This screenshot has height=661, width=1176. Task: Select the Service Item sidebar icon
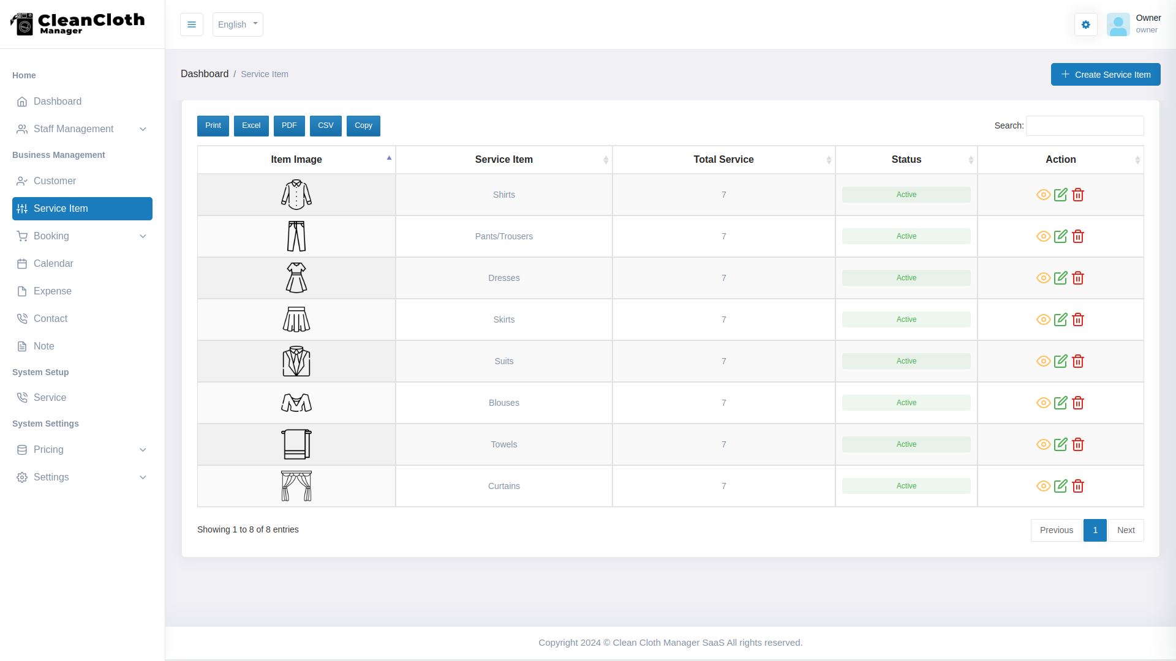click(22, 209)
